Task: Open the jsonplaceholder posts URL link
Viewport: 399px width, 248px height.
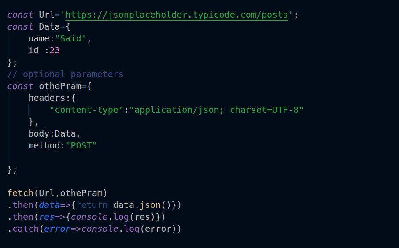Action: tap(176, 15)
